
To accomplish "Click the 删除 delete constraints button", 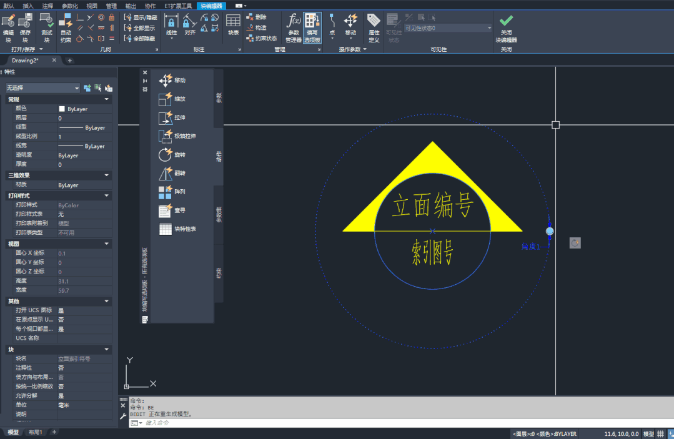I will [x=257, y=17].
